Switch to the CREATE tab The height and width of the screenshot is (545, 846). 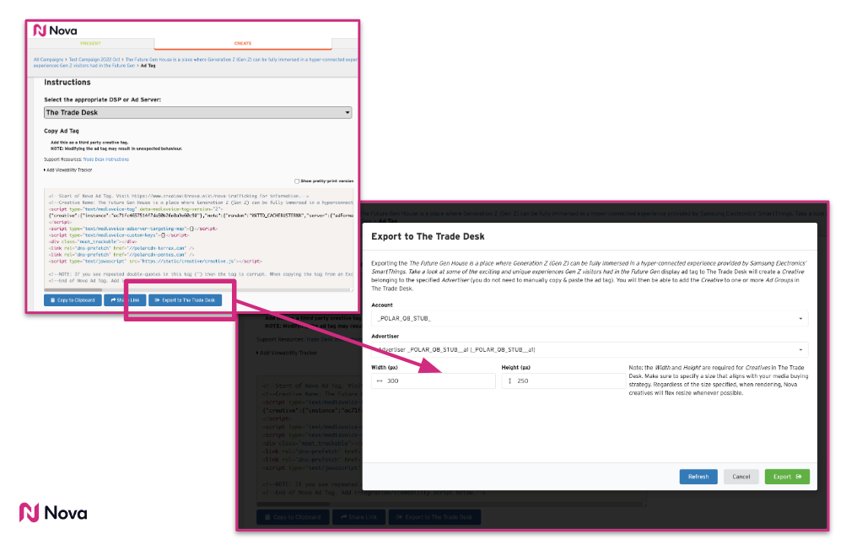pyautogui.click(x=242, y=43)
